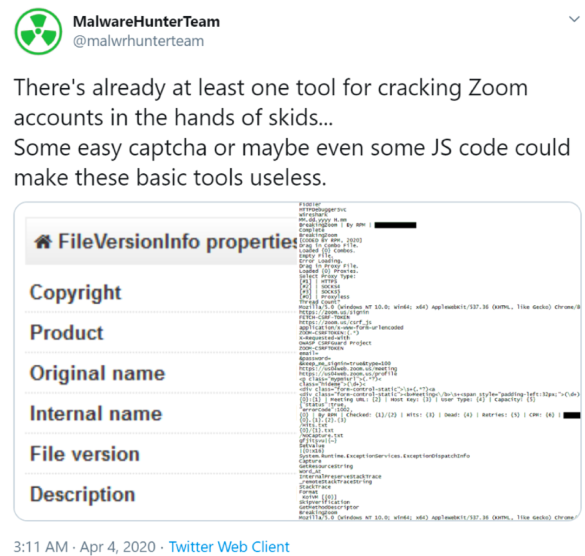
Task: Click the black redaction bar after 'CPM: {6}'
Action: [x=572, y=415]
